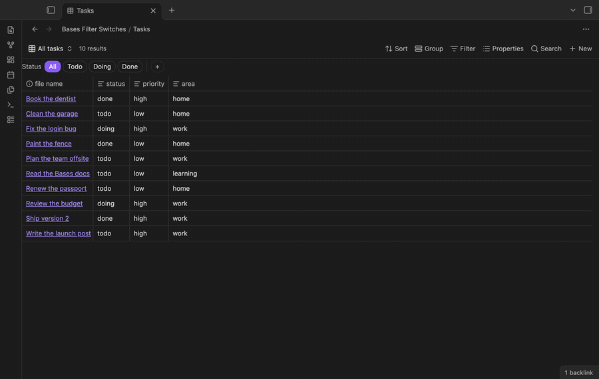Toggle the Todo status filter
The image size is (599, 379).
pyautogui.click(x=75, y=66)
